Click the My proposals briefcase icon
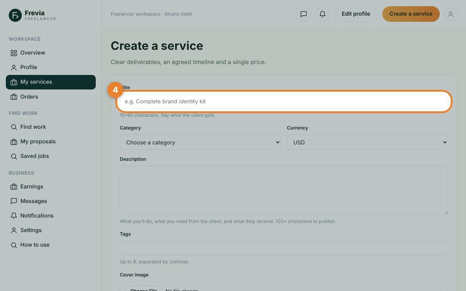The width and height of the screenshot is (466, 291). click(14, 142)
